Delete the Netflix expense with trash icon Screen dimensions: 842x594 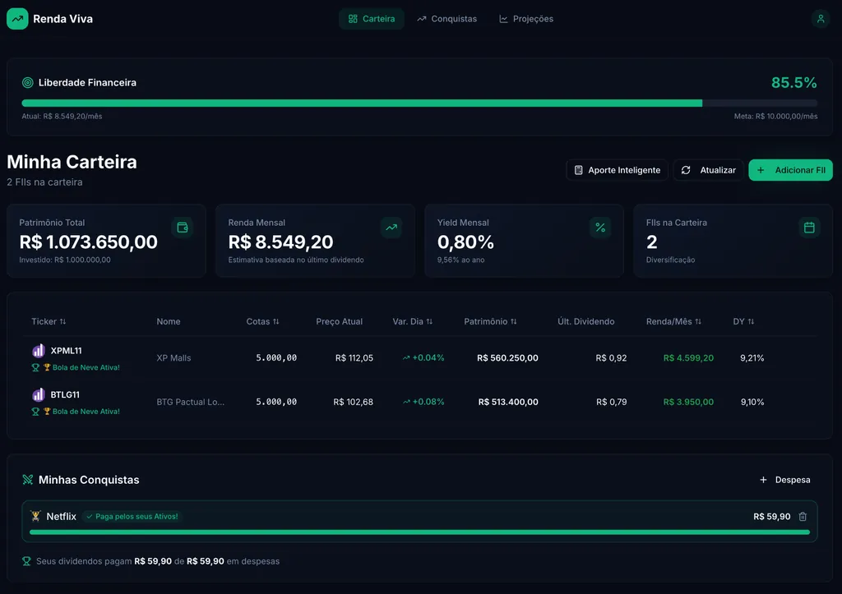tap(803, 517)
